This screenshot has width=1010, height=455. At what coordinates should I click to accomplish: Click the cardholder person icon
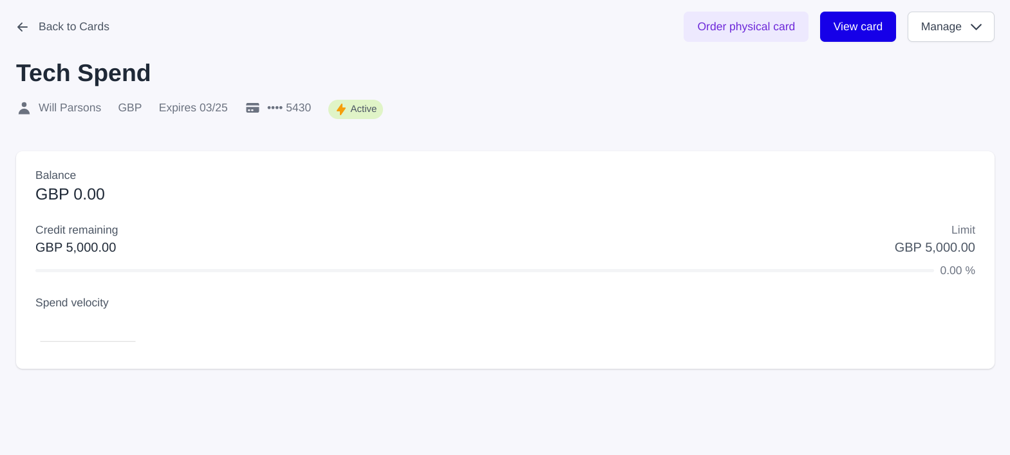point(24,108)
